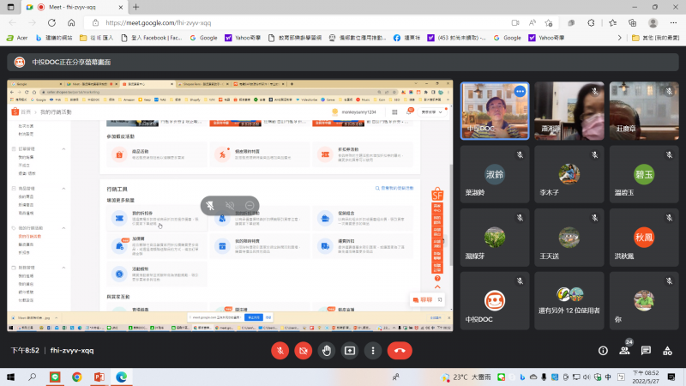Open 教育部樂齡學習網 bookmark

point(294,38)
